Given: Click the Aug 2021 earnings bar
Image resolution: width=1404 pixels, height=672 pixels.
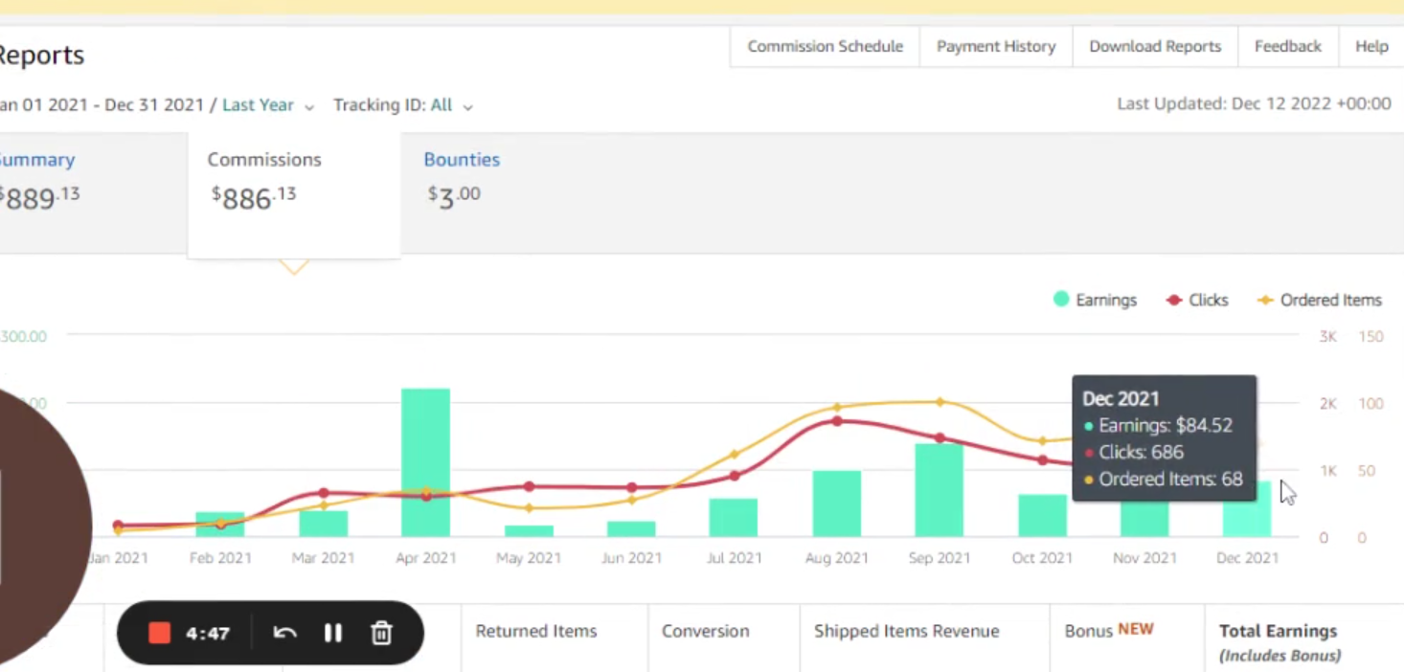Looking at the screenshot, I should point(837,504).
